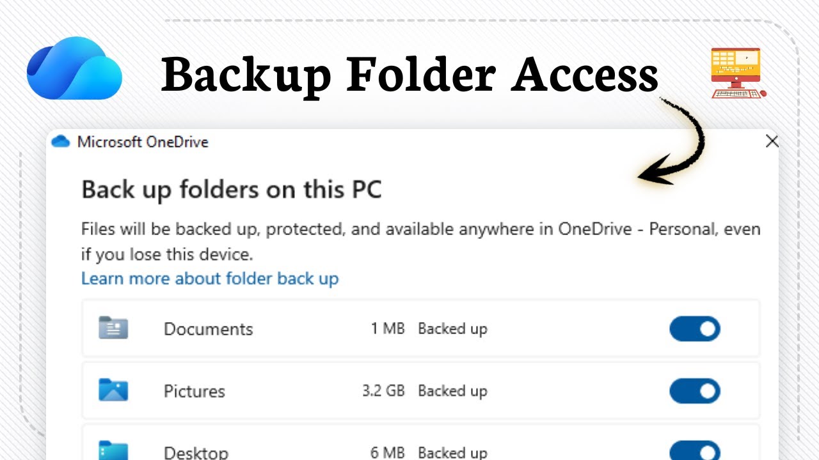Click the 'Backed up' status beside Documents
Screen dimensions: 819x460
[x=452, y=329]
